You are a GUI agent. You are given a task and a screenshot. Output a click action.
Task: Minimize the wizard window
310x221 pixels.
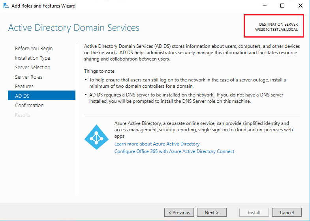[x=264, y=6]
